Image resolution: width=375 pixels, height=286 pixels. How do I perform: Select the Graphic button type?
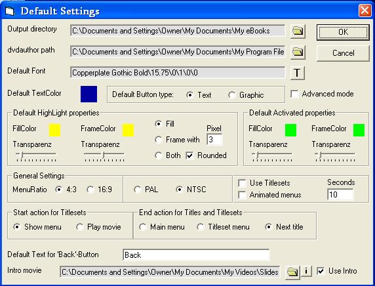[x=231, y=95]
